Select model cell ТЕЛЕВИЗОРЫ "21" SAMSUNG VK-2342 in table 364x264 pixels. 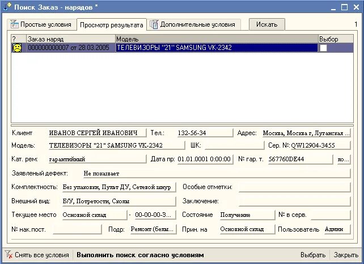[x=217, y=48]
